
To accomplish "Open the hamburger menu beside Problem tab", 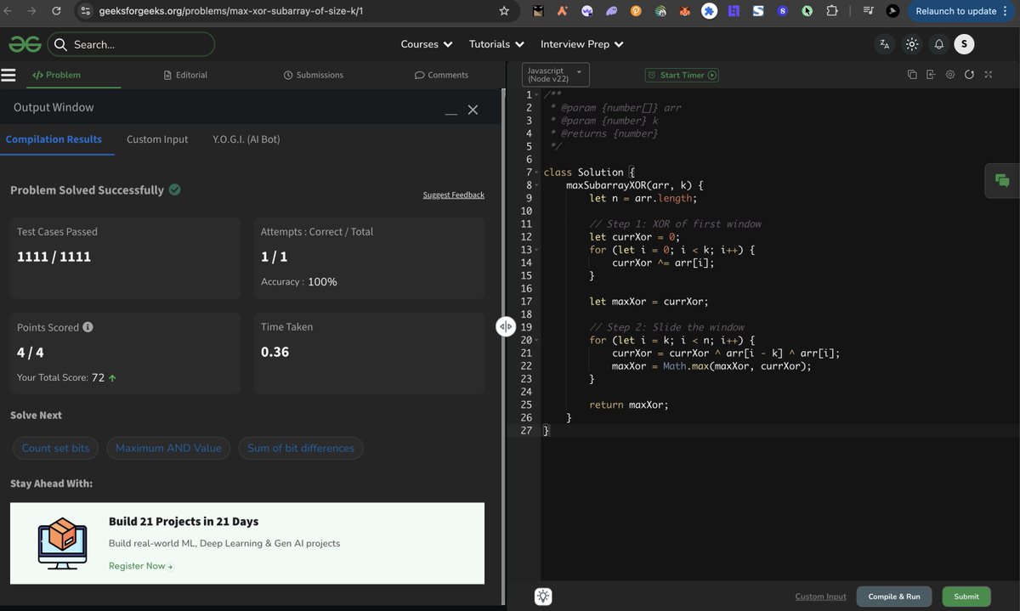I will [x=8, y=75].
